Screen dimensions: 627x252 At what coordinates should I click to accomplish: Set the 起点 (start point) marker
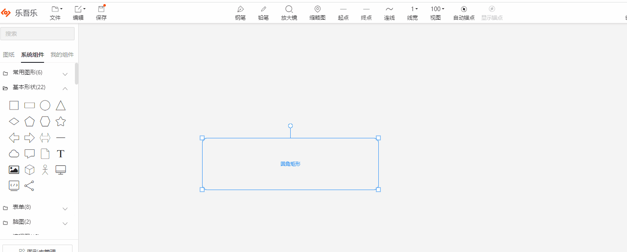[343, 12]
